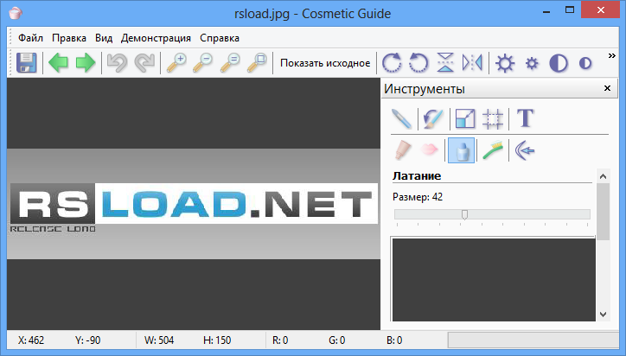This screenshot has height=356, width=626.
Task: Click the tools panel scroll up arrow
Action: pos(604,176)
